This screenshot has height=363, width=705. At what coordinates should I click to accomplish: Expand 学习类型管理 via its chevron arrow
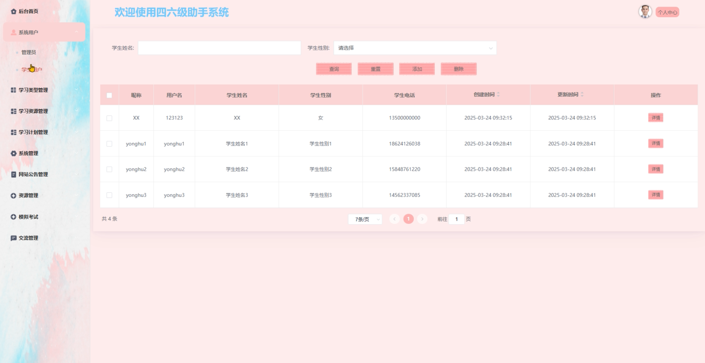[76, 90]
